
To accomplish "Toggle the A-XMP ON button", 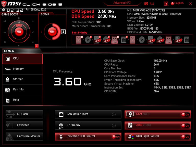I will pos(52,32).
